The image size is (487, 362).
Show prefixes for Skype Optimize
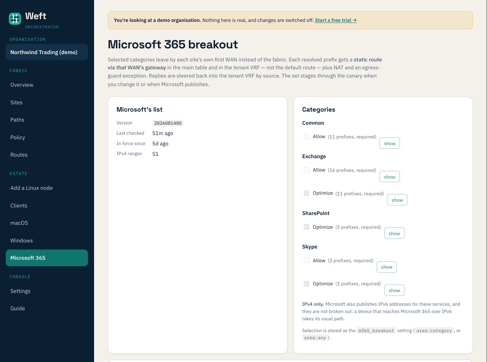(394, 290)
